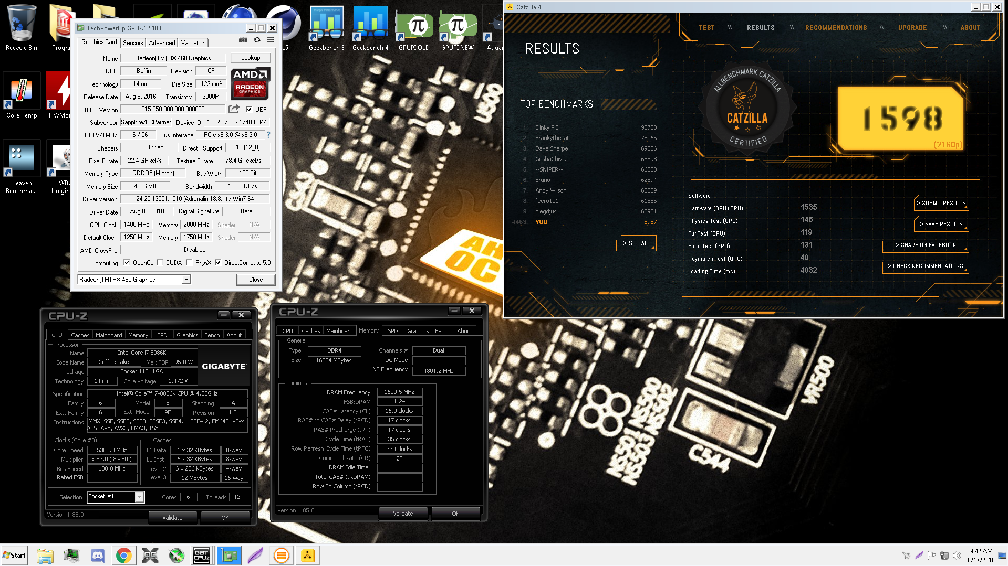Open Windows Explorer from taskbar
The height and width of the screenshot is (566, 1008).
click(45, 556)
